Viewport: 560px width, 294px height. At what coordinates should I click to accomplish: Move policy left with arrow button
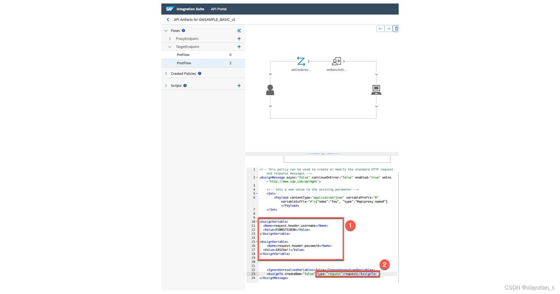point(380,29)
